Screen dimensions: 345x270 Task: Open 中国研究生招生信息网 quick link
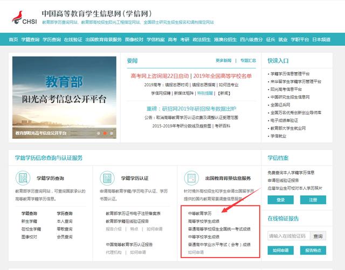click(290, 97)
